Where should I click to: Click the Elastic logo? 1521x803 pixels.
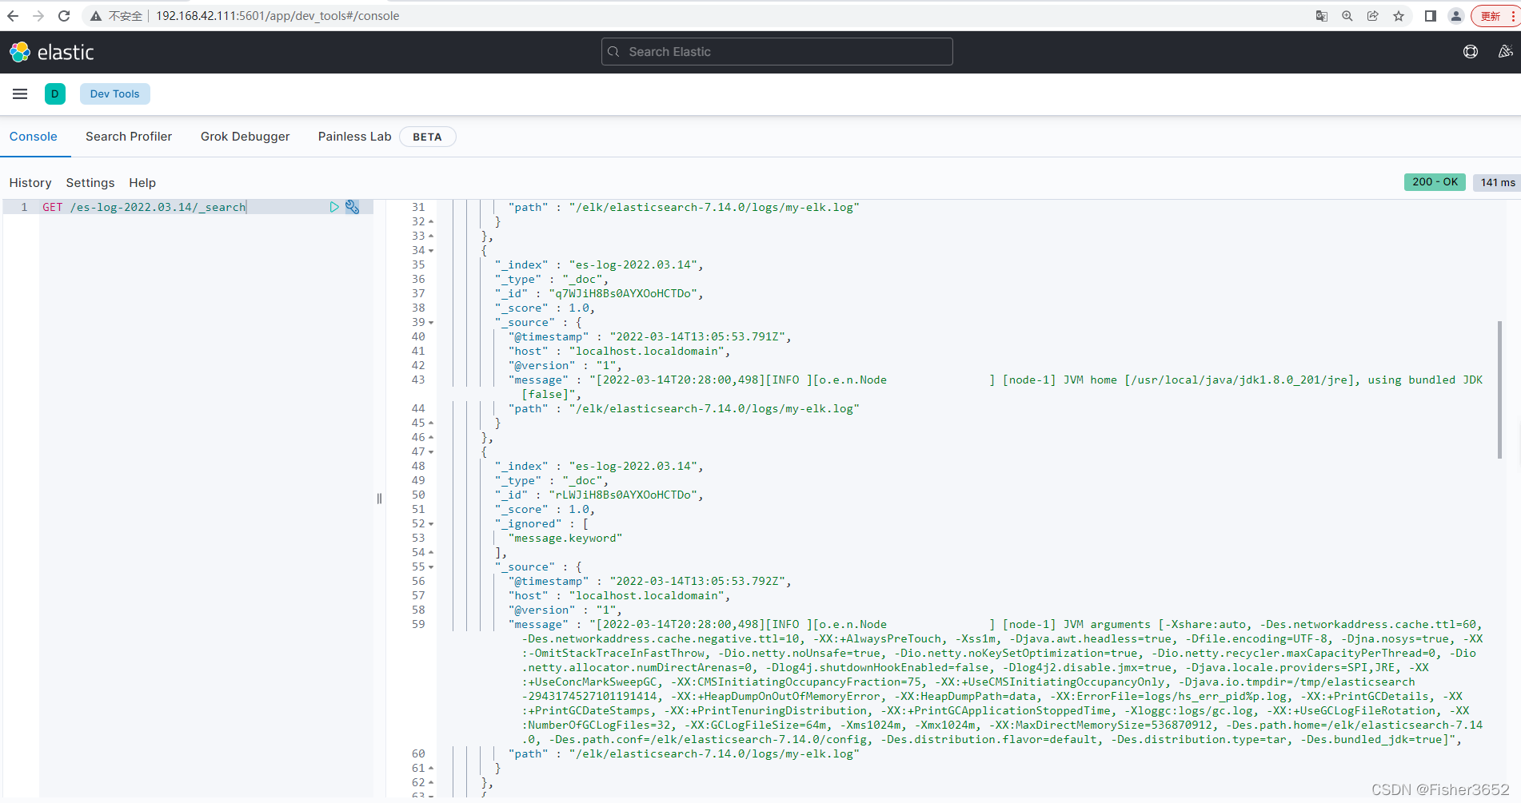(52, 52)
